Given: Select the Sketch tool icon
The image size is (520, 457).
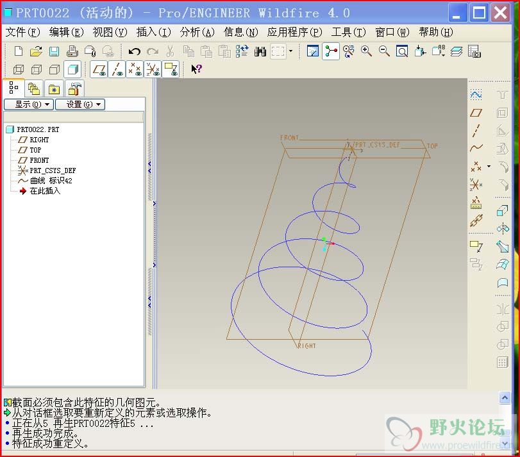Looking at the screenshot, I should click(476, 95).
